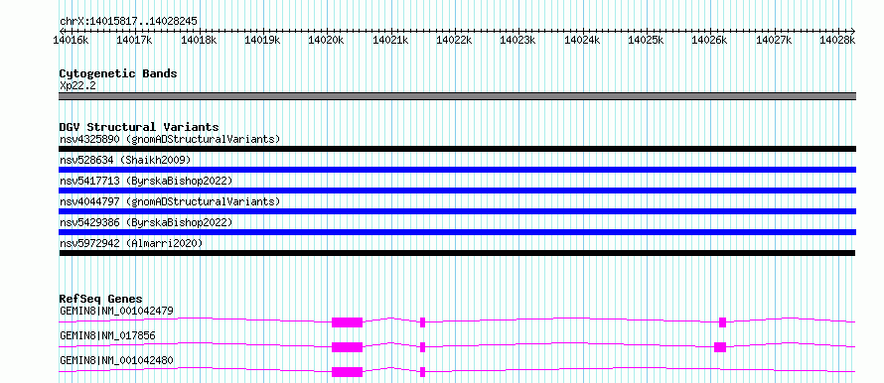This screenshot has height=383, width=884.
Task: Click the 14021k ruler label
Action: tap(390, 40)
